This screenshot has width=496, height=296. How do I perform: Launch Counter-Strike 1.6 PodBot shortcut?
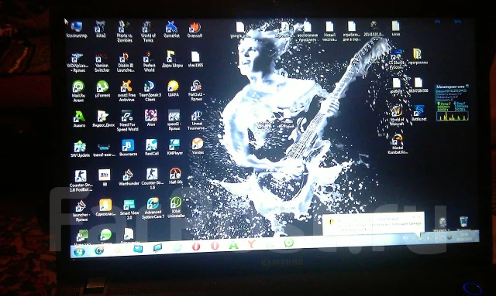tap(81, 181)
